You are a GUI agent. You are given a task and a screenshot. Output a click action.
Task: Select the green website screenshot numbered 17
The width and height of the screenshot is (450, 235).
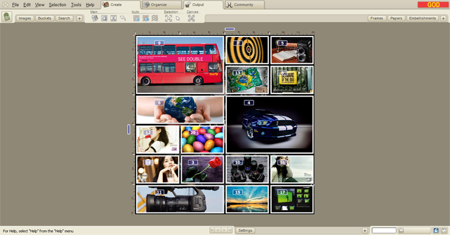coord(292,199)
